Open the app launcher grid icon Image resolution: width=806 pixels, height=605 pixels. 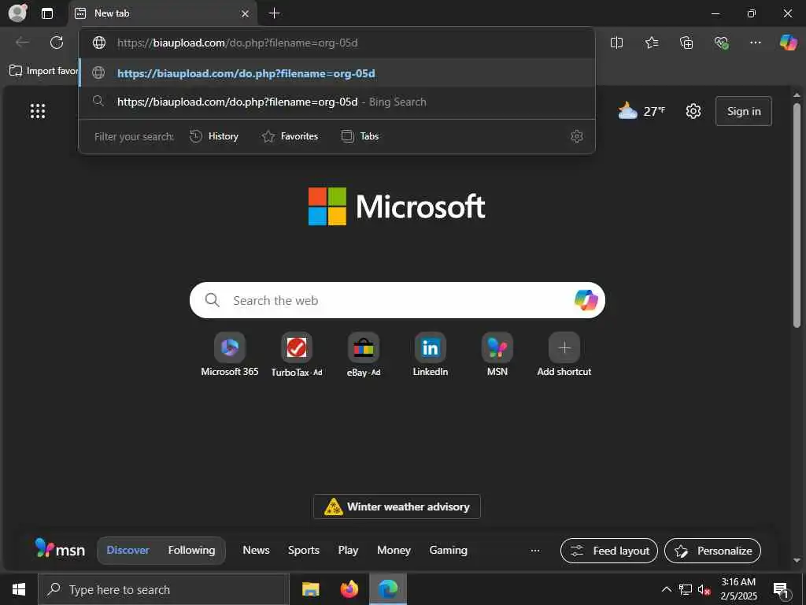click(38, 110)
